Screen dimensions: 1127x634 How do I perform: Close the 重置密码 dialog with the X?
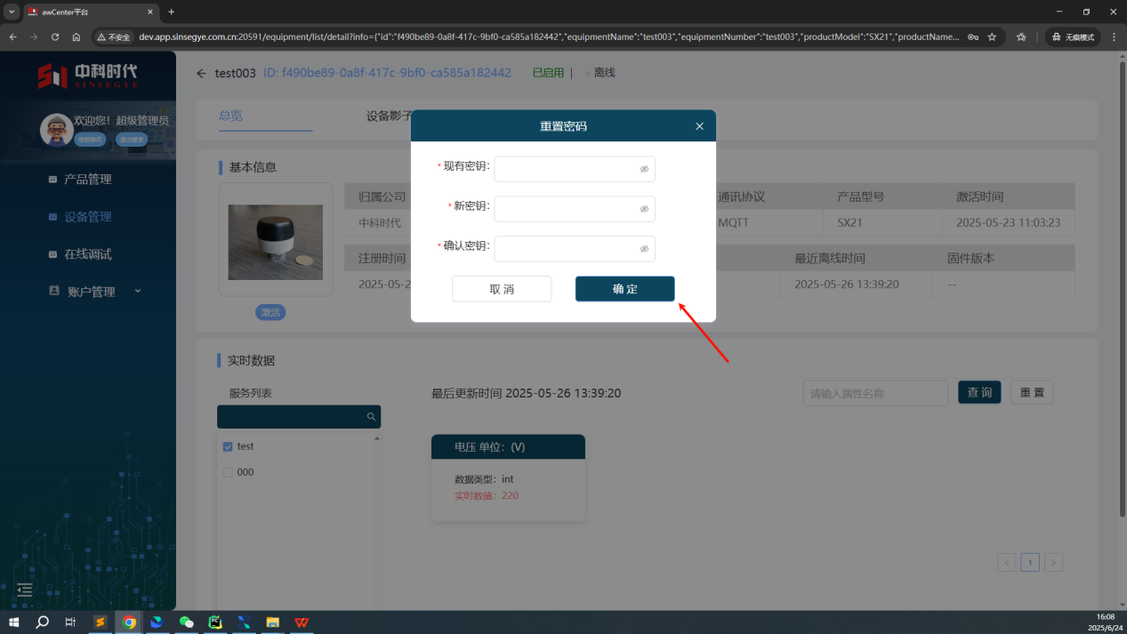(x=699, y=126)
